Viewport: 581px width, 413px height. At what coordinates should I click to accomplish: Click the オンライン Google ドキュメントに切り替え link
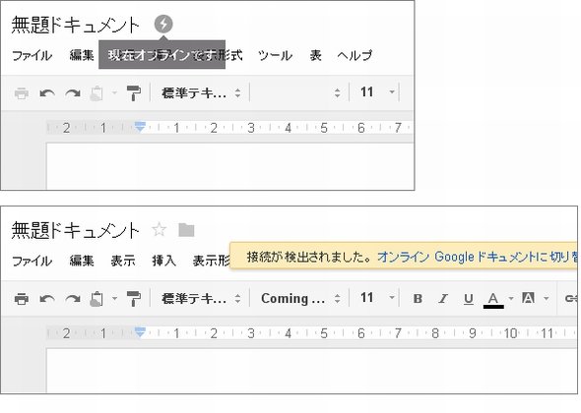point(478,257)
